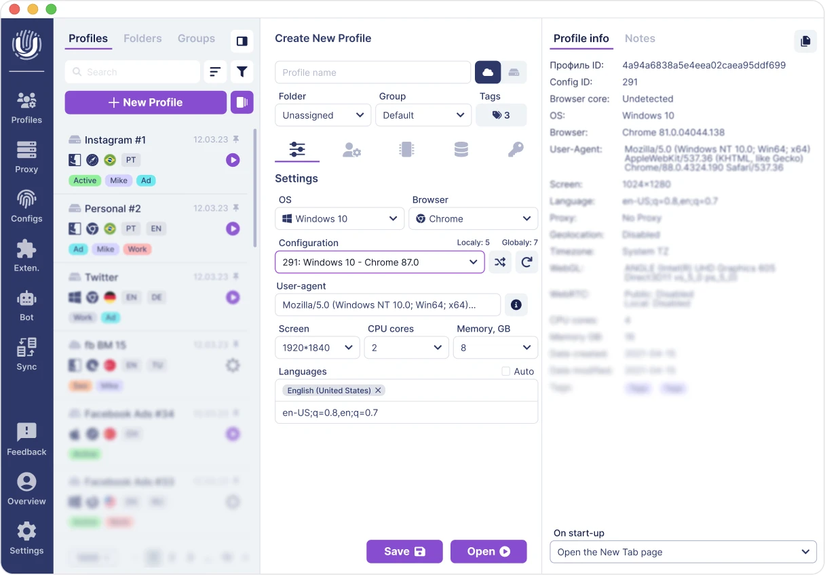Show user-agent info icon
Viewport: 825px width, 575px height.
click(x=516, y=305)
